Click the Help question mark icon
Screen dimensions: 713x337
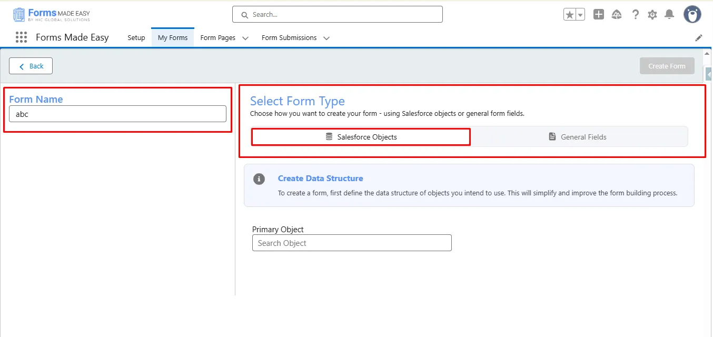636,15
